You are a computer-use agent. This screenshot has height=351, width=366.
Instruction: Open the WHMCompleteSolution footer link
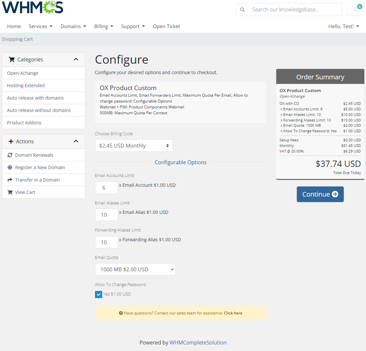(x=198, y=343)
